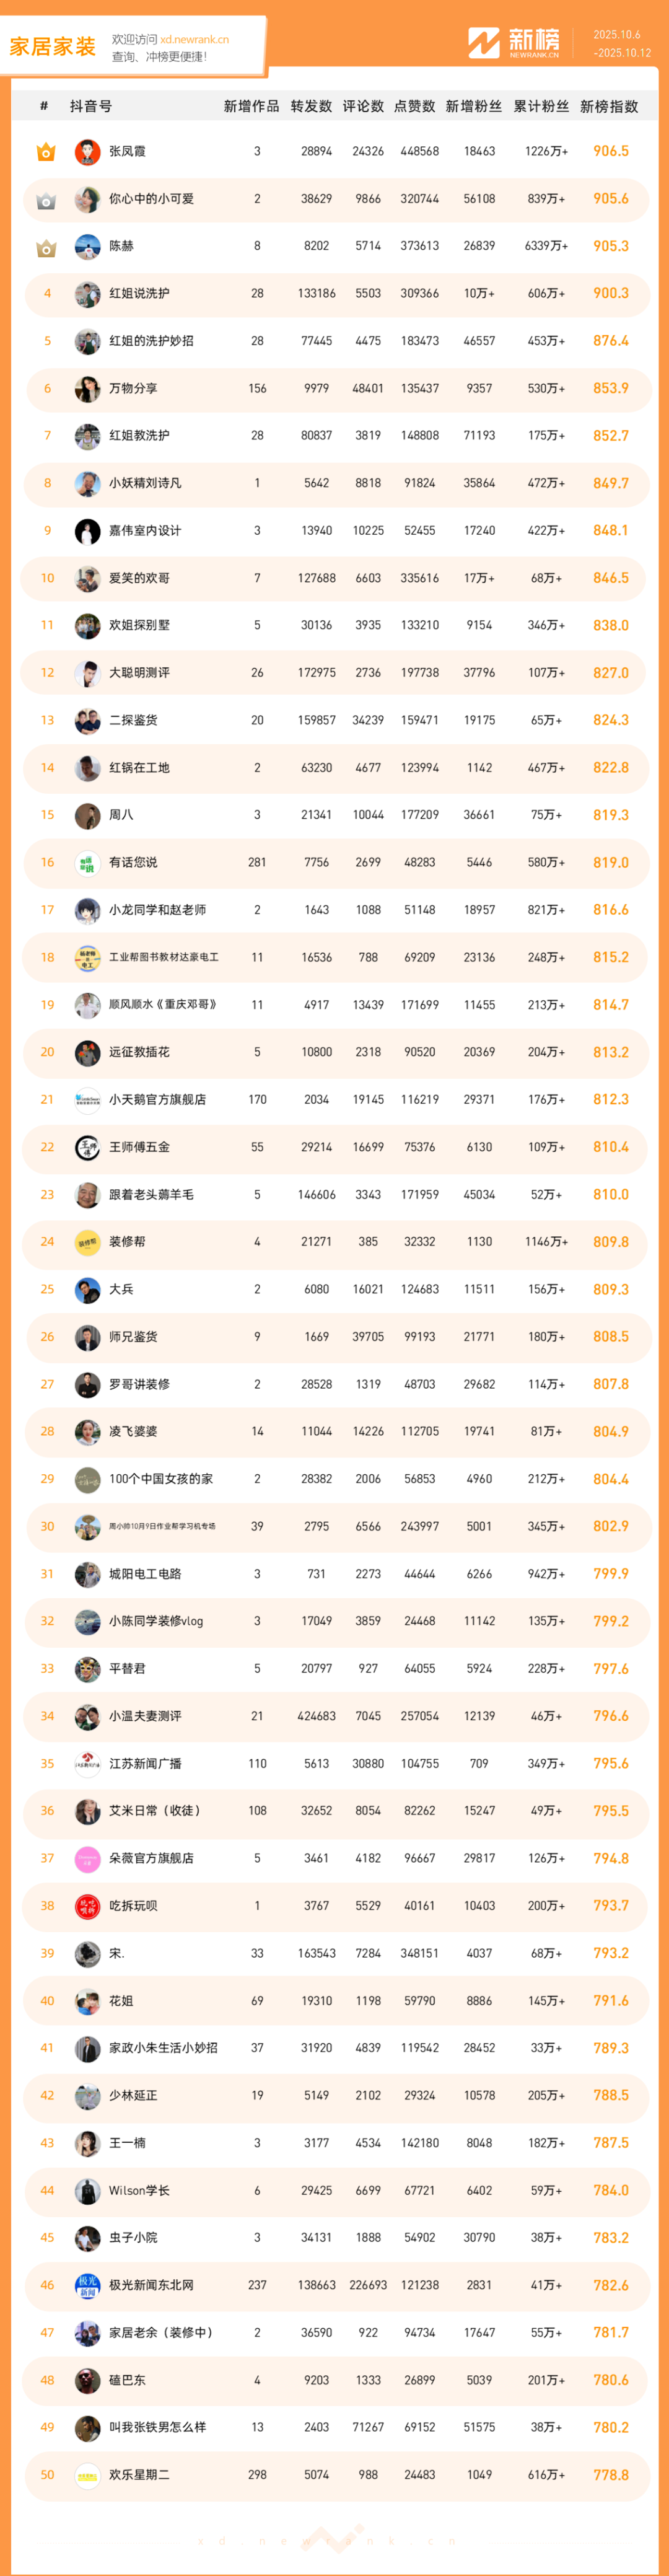Select the 家居家装 category title
This screenshot has width=669, height=2576.
pos(53,47)
